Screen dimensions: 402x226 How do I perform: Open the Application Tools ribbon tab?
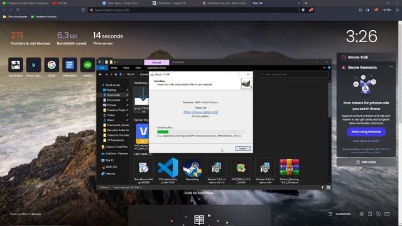click(x=156, y=68)
